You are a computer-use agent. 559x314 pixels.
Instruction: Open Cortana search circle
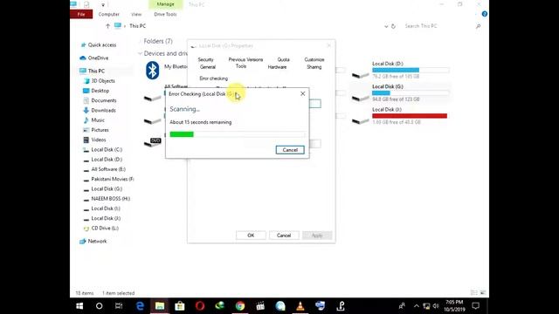(99, 306)
